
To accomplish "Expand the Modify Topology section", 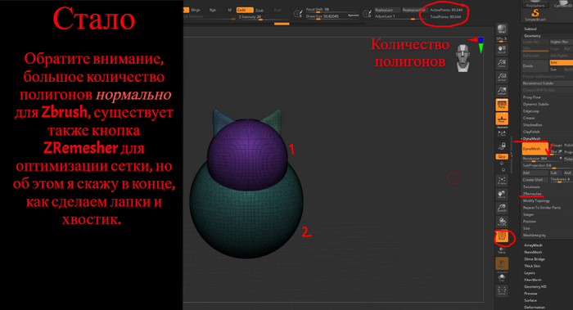I will [536, 201].
